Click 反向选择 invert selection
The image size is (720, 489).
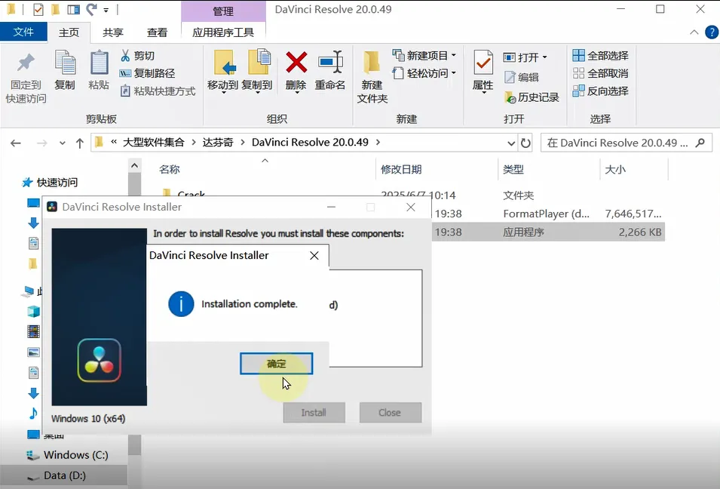601,91
